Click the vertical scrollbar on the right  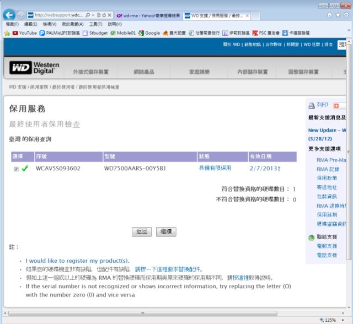(x=349, y=152)
